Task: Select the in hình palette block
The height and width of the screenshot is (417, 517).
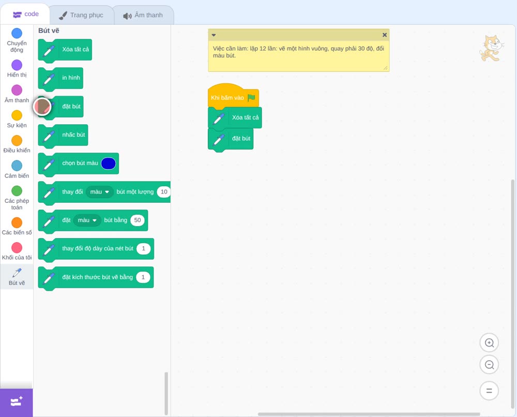Action: (x=60, y=78)
